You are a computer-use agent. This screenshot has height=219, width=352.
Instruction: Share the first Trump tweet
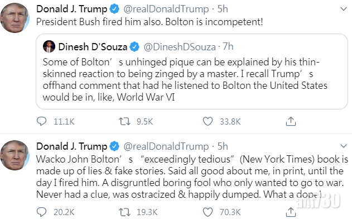tap(291, 121)
